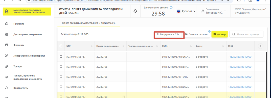Open the notifications bell
The height and width of the screenshot is (98, 271).
[x=135, y=11]
